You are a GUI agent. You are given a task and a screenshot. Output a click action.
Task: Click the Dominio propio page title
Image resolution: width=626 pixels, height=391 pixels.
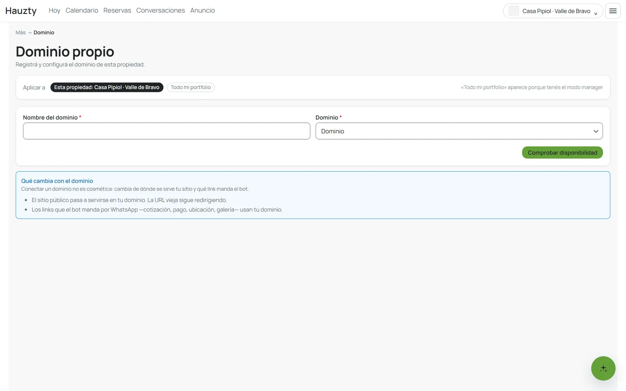point(65,52)
